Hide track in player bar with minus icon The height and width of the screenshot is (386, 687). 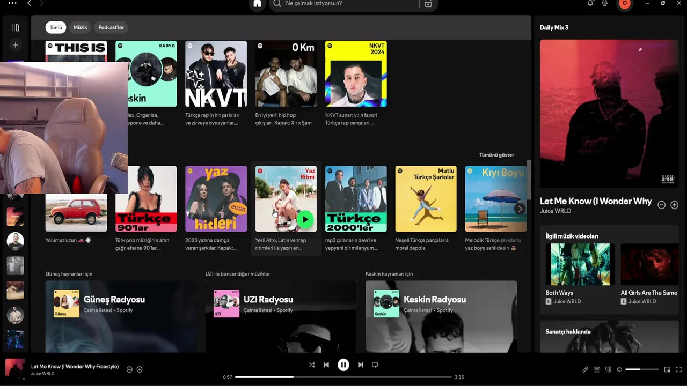pyautogui.click(x=129, y=369)
